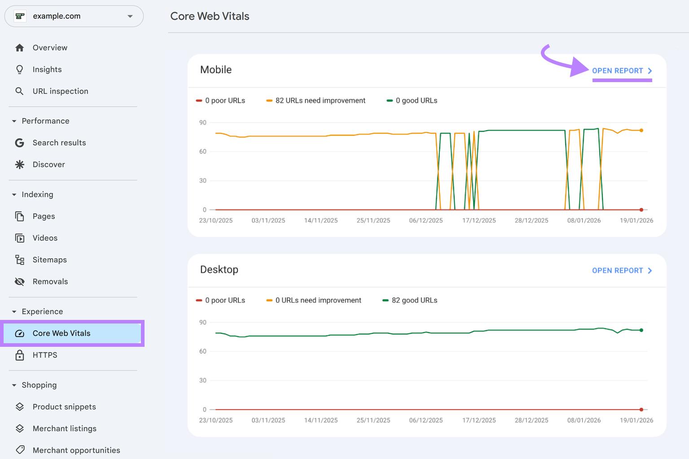Open the example.com property selector dropdown
This screenshot has width=689, height=459.
coord(130,16)
